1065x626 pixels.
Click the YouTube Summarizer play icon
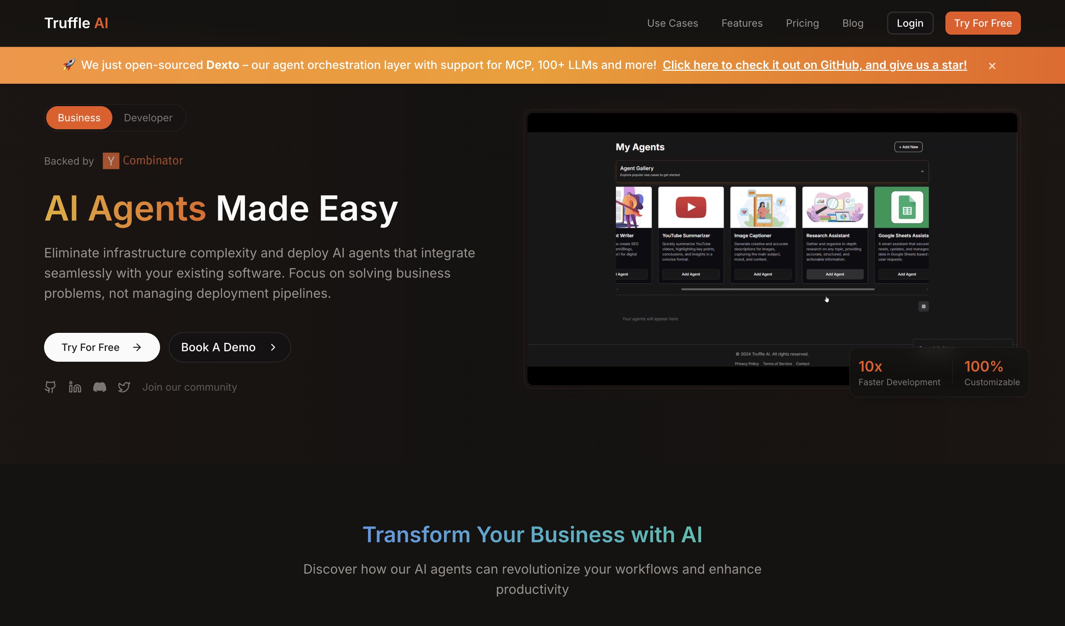[x=691, y=207]
